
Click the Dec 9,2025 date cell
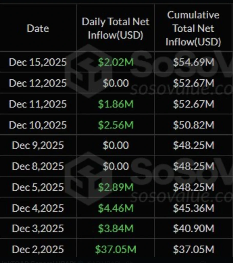click(38, 146)
